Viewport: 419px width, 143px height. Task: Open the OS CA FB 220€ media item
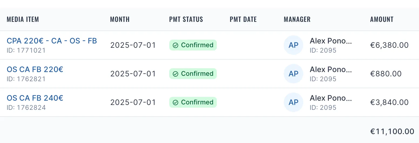click(35, 70)
